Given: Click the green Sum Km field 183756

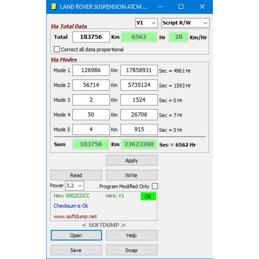Looking at the screenshot, I should (x=91, y=144).
